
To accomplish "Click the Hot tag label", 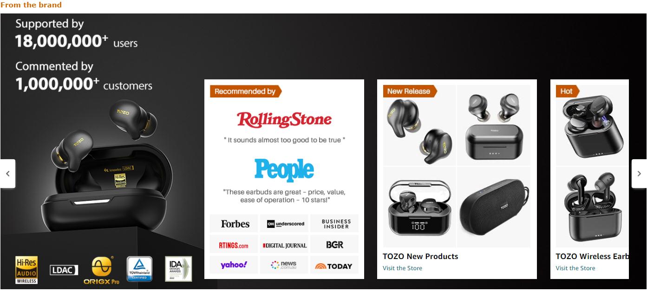I will pyautogui.click(x=567, y=91).
